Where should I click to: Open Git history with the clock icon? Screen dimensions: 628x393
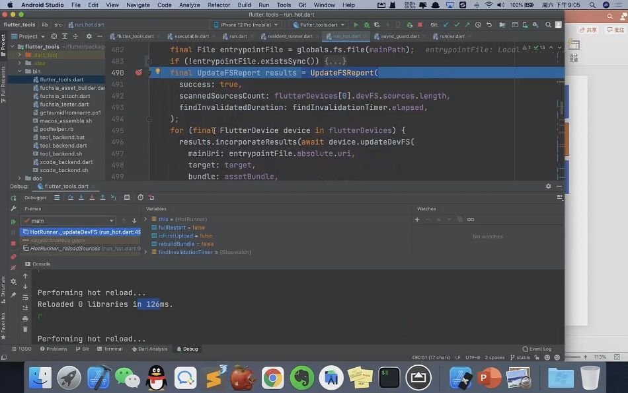click(478, 25)
